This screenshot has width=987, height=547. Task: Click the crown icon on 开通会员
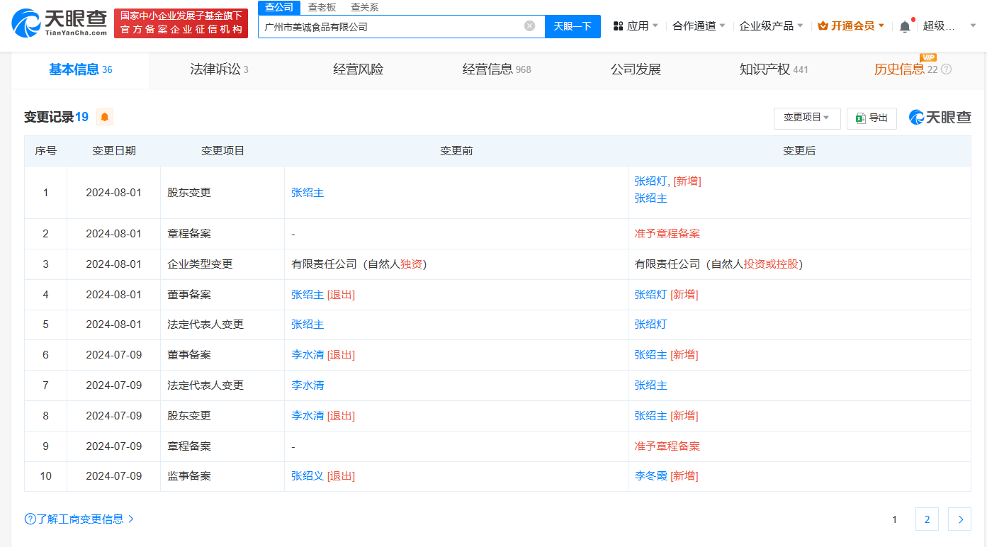pyautogui.click(x=822, y=24)
